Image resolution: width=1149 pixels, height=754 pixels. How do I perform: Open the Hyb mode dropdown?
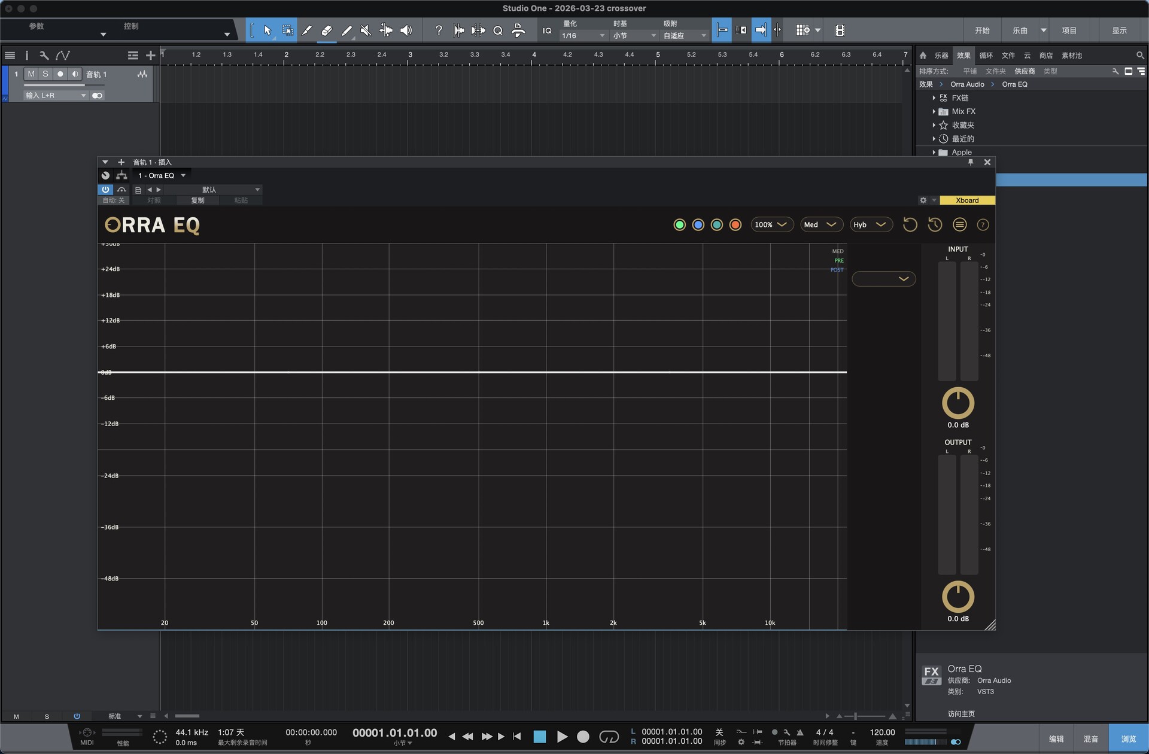871,225
